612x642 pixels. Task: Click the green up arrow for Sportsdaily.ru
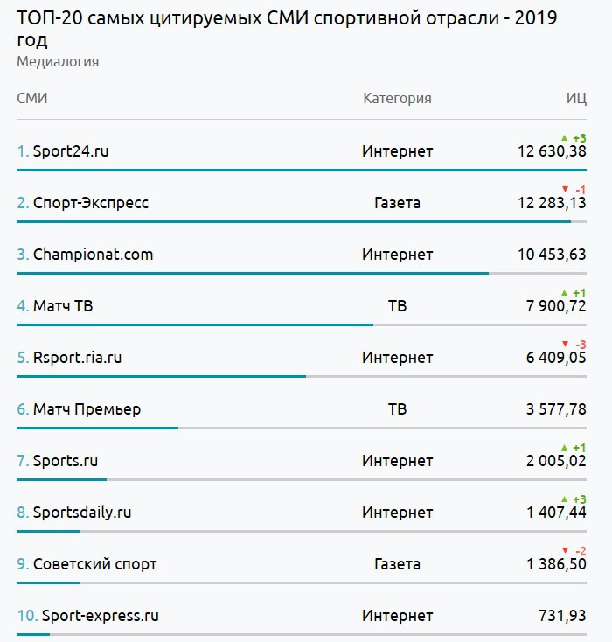click(x=564, y=499)
